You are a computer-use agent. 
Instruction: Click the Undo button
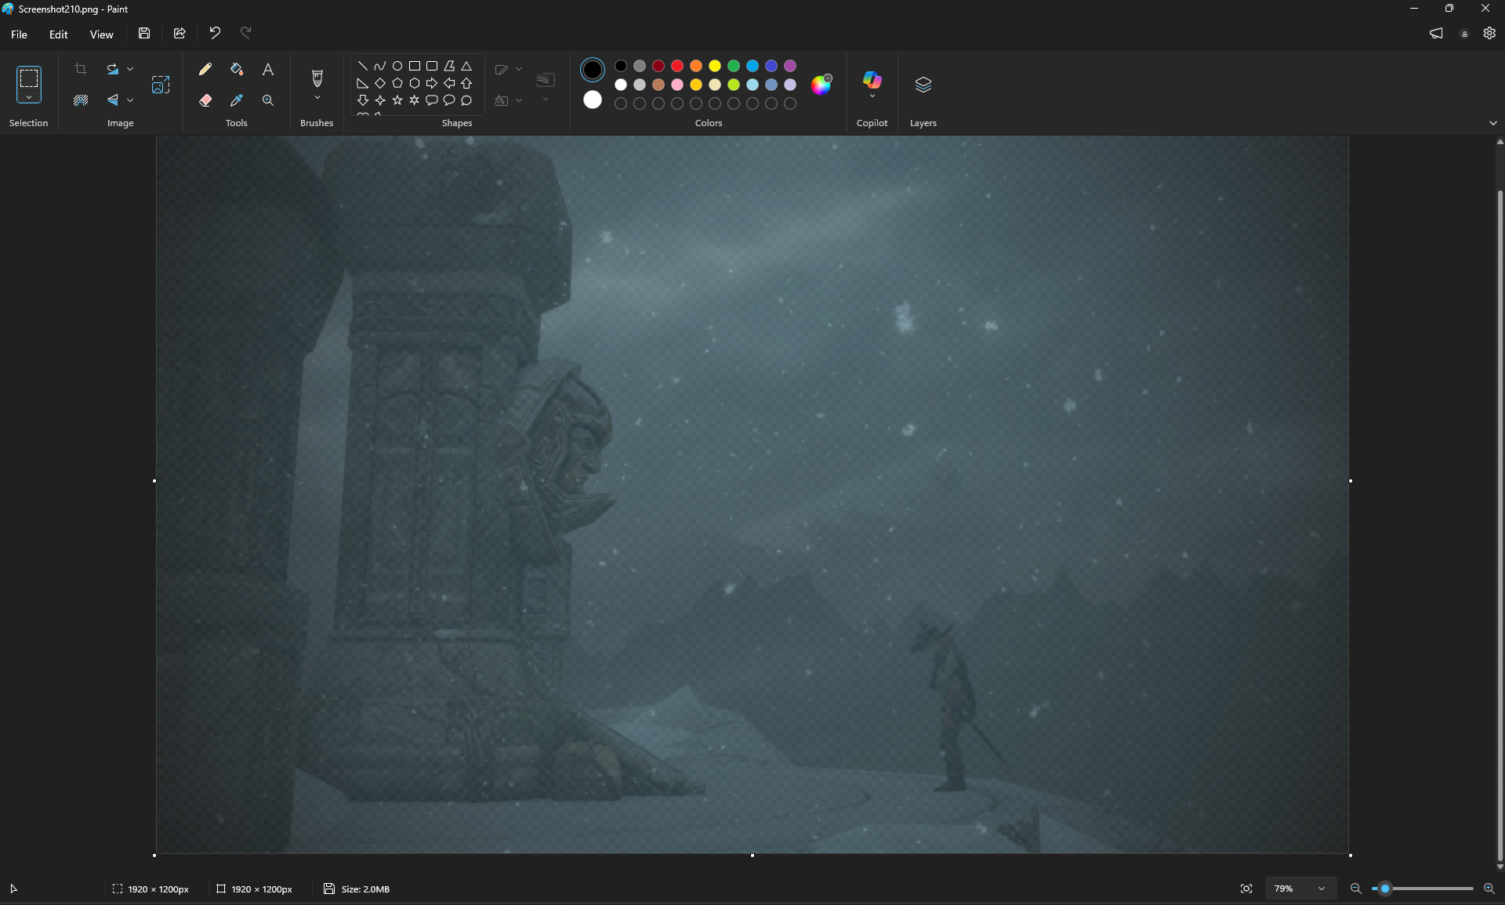point(215,33)
